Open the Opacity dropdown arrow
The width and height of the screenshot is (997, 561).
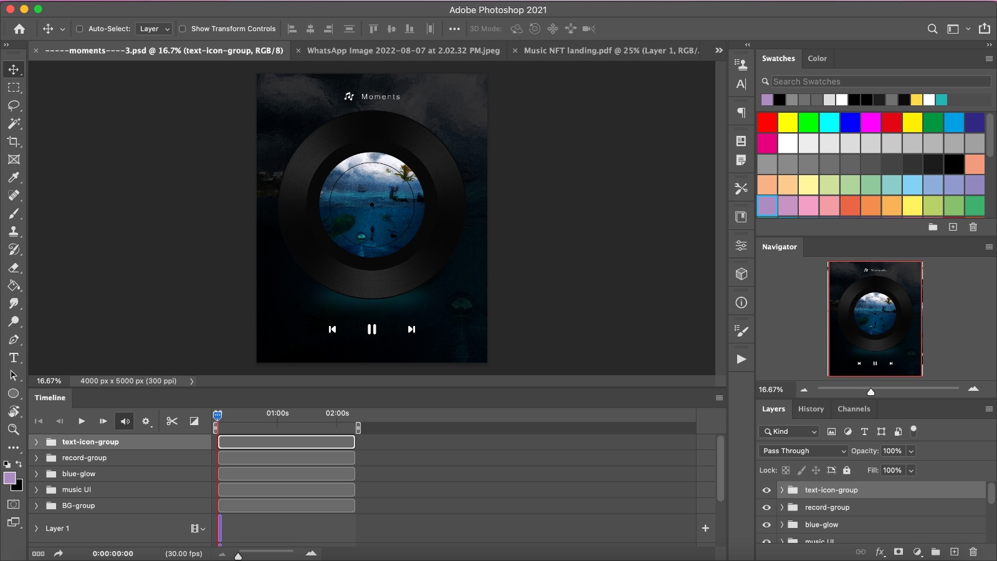[x=911, y=451]
